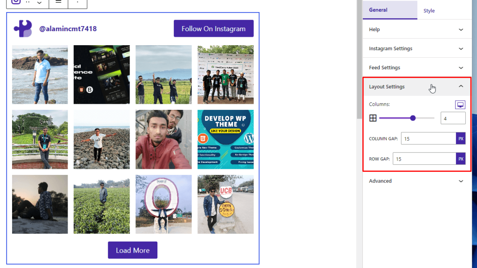Screen dimensions: 477x268
Task: Click the PX unit button for Column Gap
Action: tap(460, 138)
